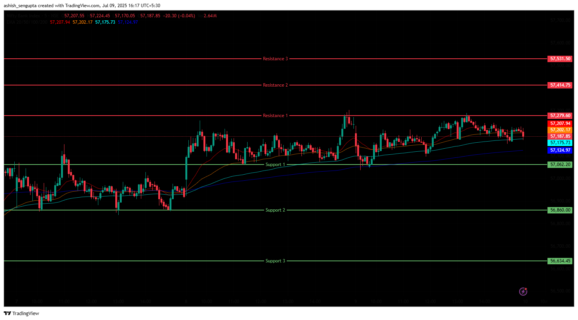
Task: Click the cyan 57,175.73 price scale tag
Action: pos(560,143)
